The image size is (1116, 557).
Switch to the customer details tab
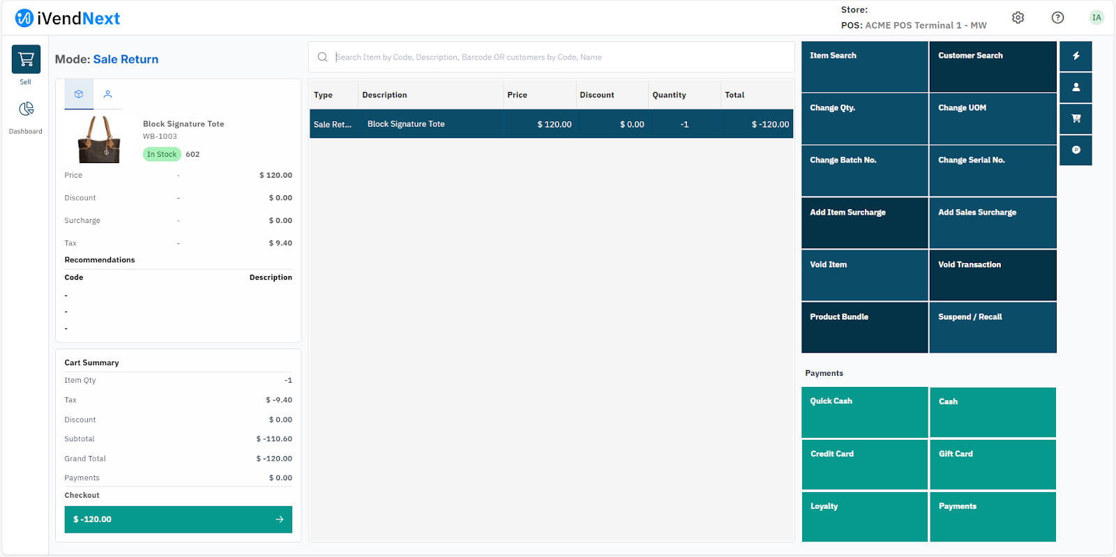coord(107,94)
